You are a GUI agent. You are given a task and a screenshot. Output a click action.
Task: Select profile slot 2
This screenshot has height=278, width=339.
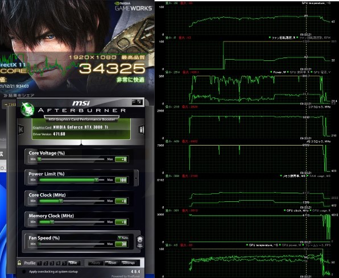[46, 263]
